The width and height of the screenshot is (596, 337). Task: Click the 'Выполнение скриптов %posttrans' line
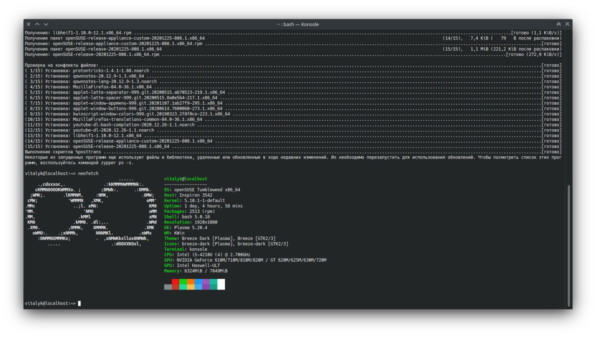point(293,152)
